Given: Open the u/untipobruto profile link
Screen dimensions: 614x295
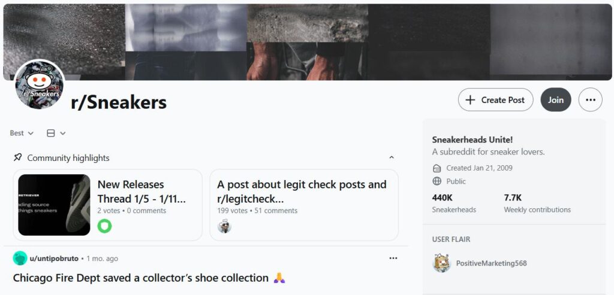Looking at the screenshot, I should [x=54, y=258].
